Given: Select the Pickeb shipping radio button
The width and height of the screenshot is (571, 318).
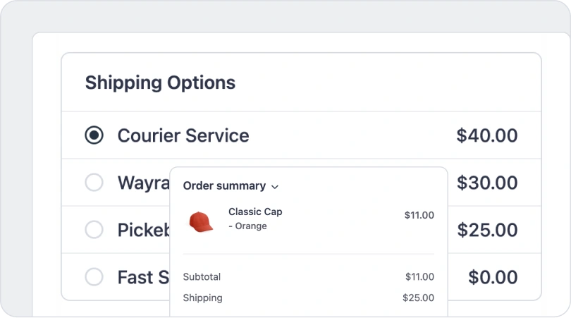Looking at the screenshot, I should (94, 230).
